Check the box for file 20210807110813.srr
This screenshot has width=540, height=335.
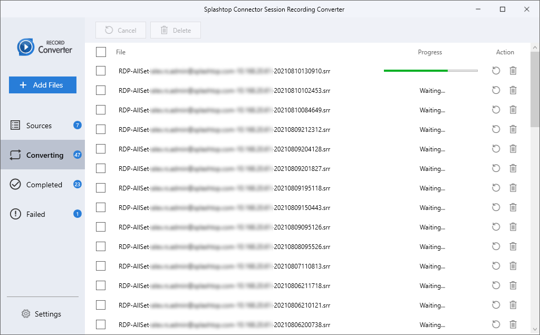pos(101,266)
